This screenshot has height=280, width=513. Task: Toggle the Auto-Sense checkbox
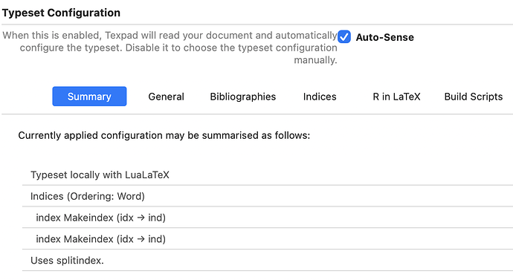click(x=344, y=37)
